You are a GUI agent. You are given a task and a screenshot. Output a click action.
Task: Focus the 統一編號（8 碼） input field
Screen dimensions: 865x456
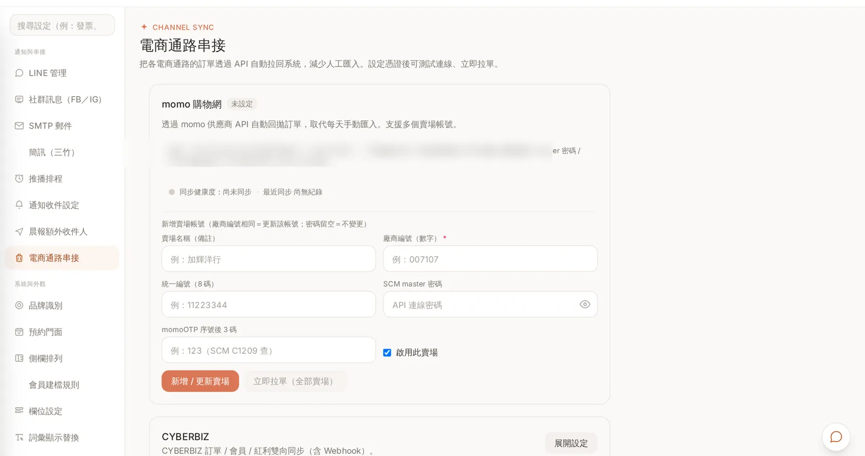[x=269, y=305]
